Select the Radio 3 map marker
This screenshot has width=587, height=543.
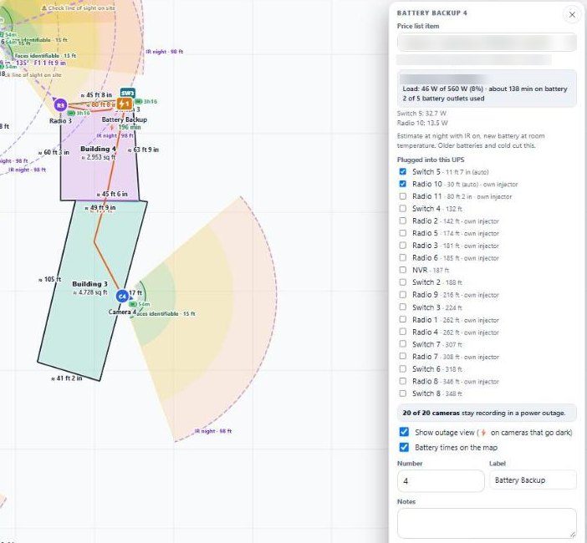(60, 105)
